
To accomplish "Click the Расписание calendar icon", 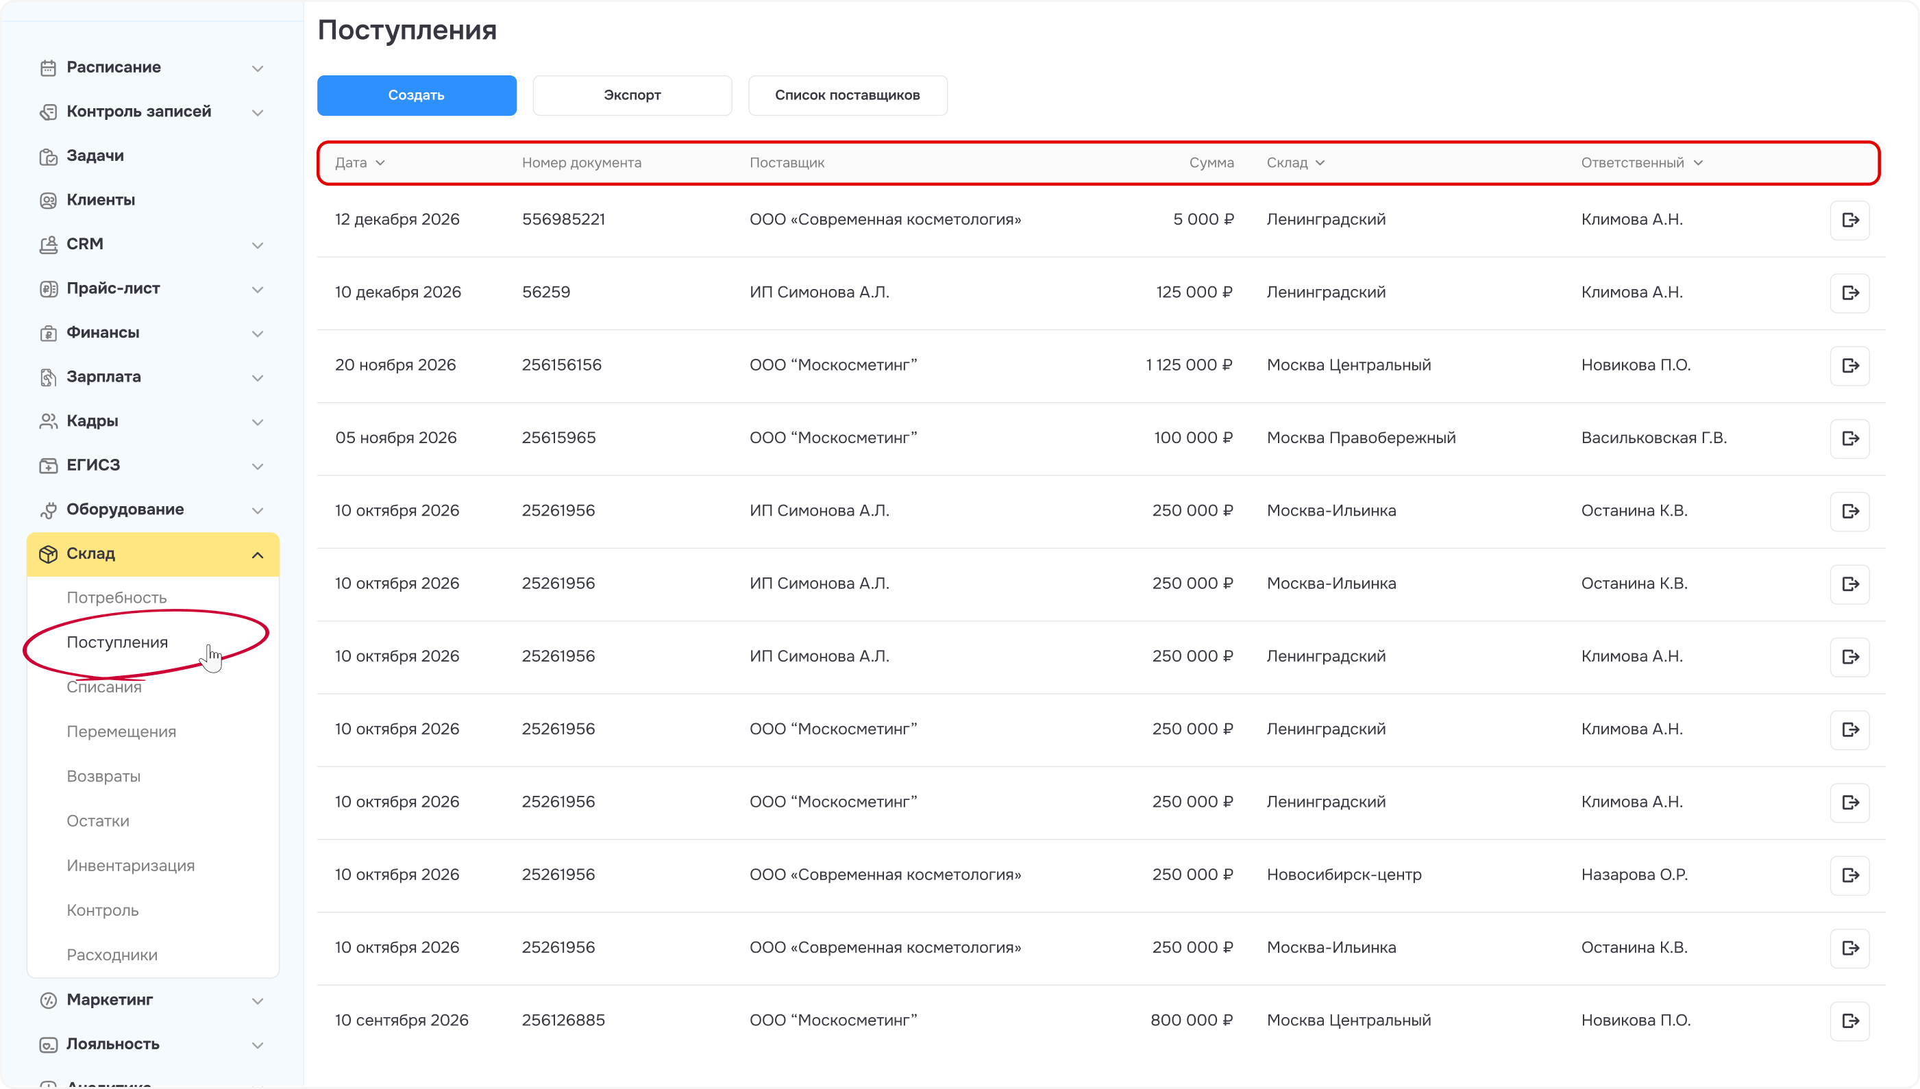I will pos(48,68).
